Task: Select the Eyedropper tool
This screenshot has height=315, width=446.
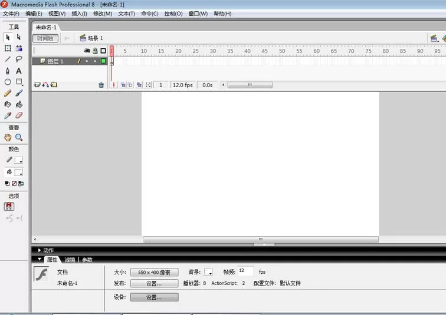Action: click(8, 115)
